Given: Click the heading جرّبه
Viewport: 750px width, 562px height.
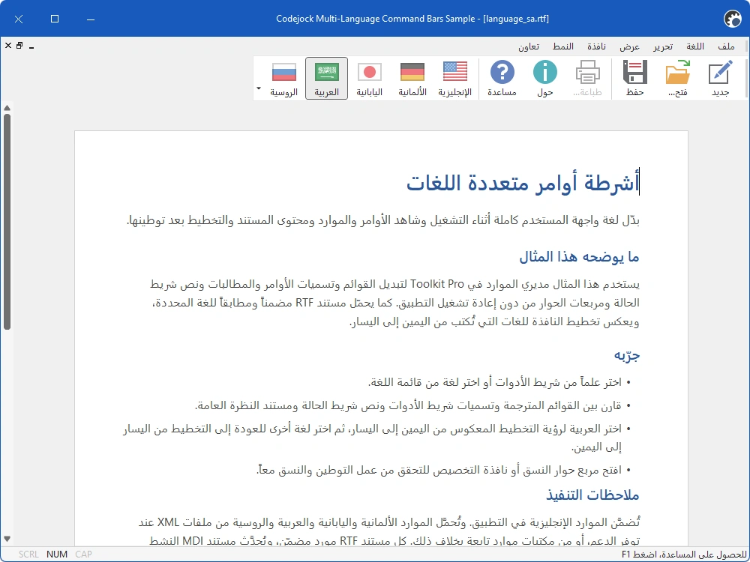Looking at the screenshot, I should pos(627,354).
